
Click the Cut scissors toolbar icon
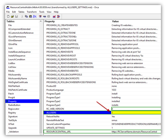(22, 16)
